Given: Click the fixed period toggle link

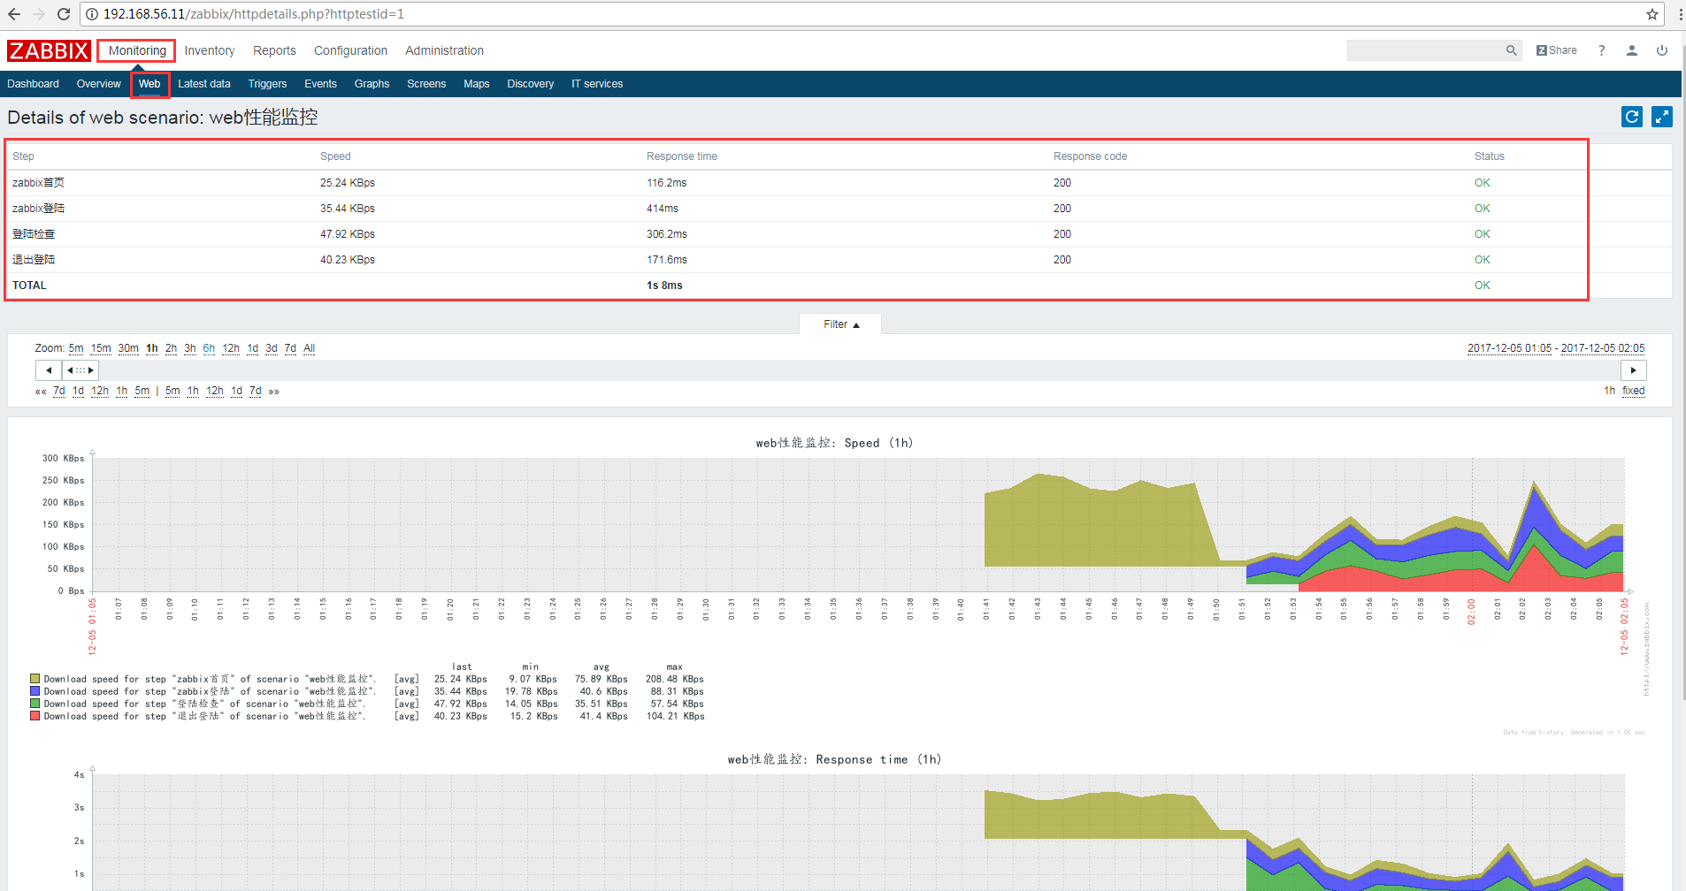Looking at the screenshot, I should (x=1633, y=391).
